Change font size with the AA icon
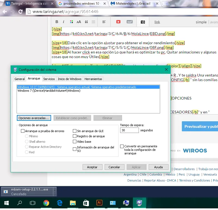218x210 pixels. point(79,22)
